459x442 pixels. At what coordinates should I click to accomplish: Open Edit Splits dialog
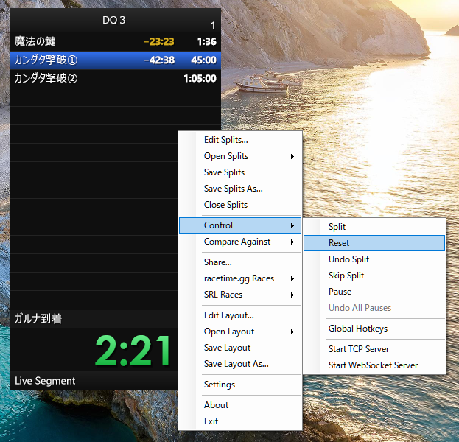[x=225, y=140]
